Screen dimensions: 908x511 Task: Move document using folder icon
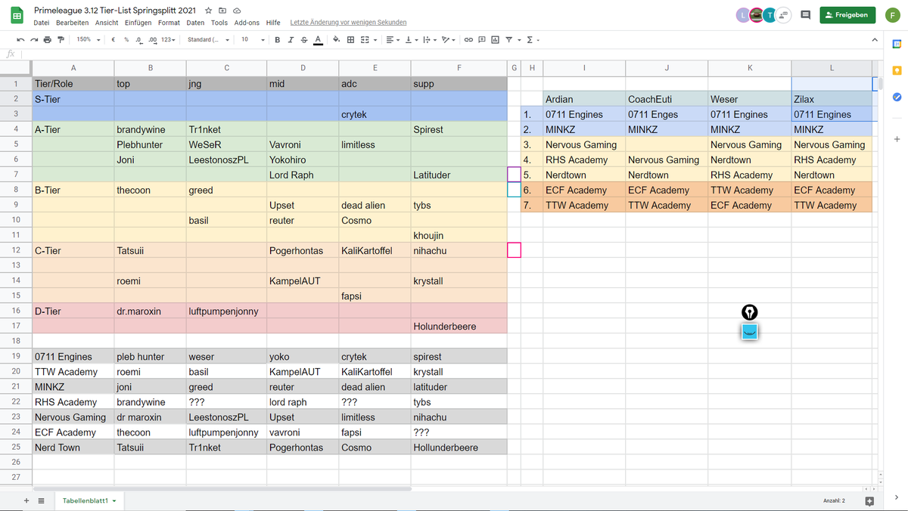[x=222, y=11]
